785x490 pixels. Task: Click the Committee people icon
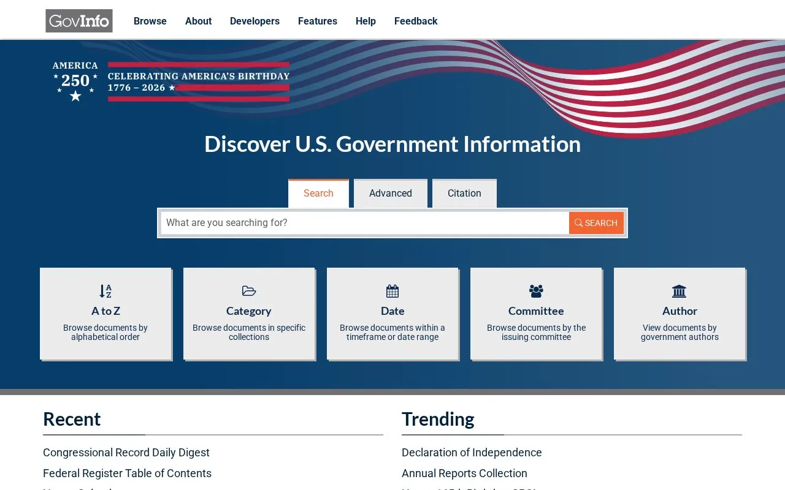(x=536, y=291)
